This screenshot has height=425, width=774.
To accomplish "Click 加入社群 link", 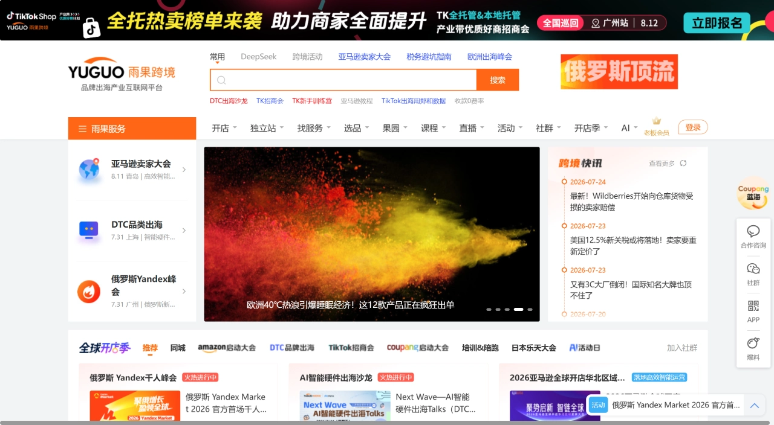I will pyautogui.click(x=682, y=348).
